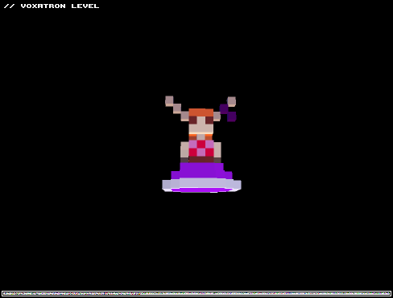Viewport: 393px width, 298px height.
Task: Click the noisy data strip along the bottom
Action: tap(196, 293)
